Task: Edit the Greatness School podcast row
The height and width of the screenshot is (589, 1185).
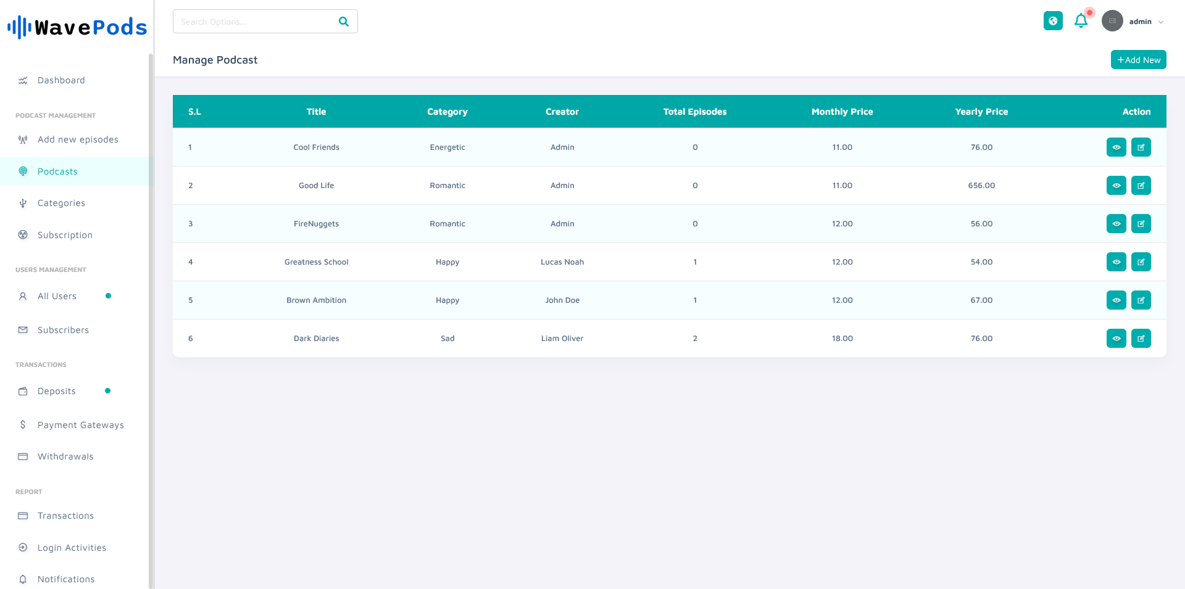Action: pos(1141,262)
